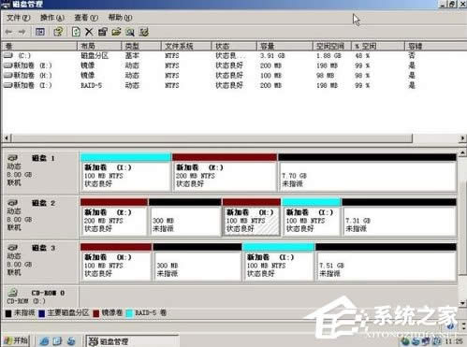Click the Forward arrow toolbar icon
The width and height of the screenshot is (467, 347).
(22, 32)
